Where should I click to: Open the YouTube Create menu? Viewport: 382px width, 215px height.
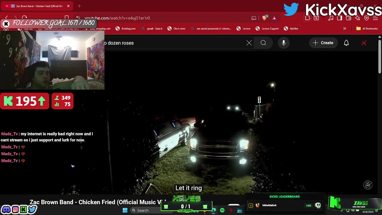(x=323, y=43)
